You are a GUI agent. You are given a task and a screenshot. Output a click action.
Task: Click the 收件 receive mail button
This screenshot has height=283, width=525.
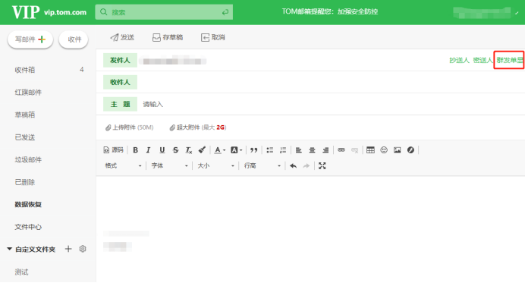pos(74,39)
